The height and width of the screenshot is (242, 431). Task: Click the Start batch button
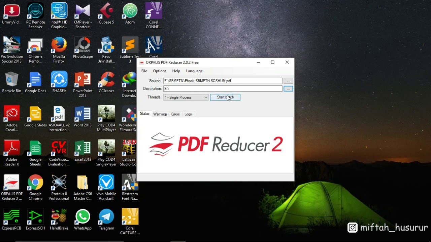(x=225, y=97)
